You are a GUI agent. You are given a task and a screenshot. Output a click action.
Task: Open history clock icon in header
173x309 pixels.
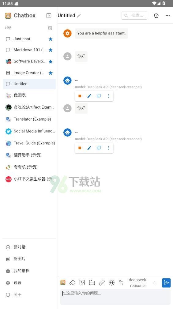pyautogui.click(x=156, y=16)
